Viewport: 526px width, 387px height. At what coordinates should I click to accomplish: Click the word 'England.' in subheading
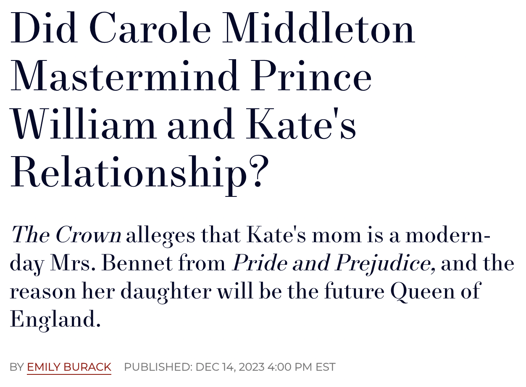click(55, 320)
